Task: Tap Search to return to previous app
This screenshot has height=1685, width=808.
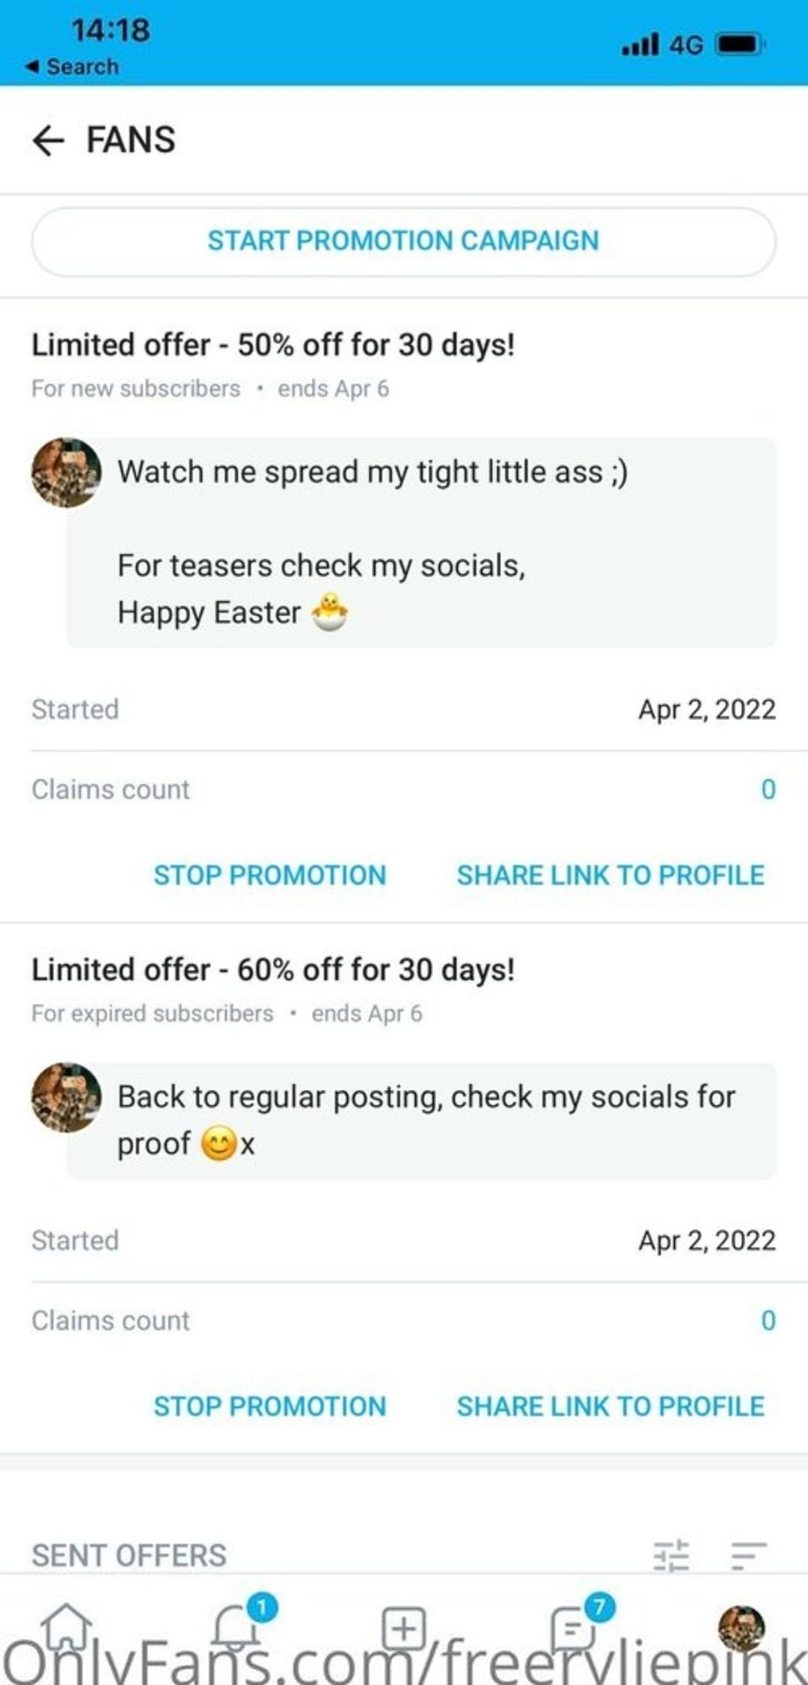Action: 73,67
